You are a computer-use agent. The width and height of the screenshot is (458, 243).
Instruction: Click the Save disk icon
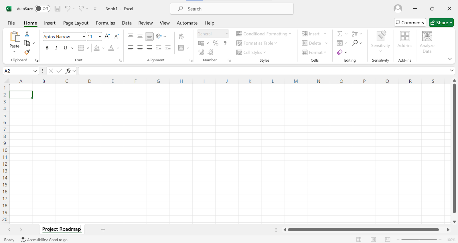click(x=58, y=9)
